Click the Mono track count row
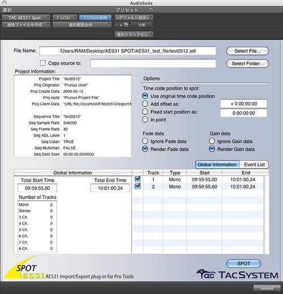This screenshot has width=283, height=294. (x=36, y=204)
